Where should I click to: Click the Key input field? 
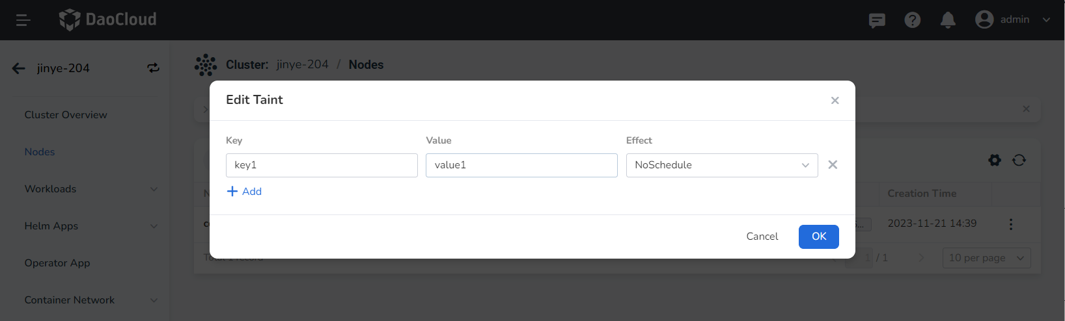point(322,165)
